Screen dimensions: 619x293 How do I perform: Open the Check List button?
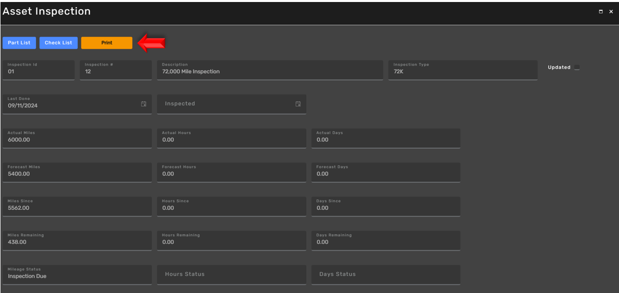pos(59,43)
